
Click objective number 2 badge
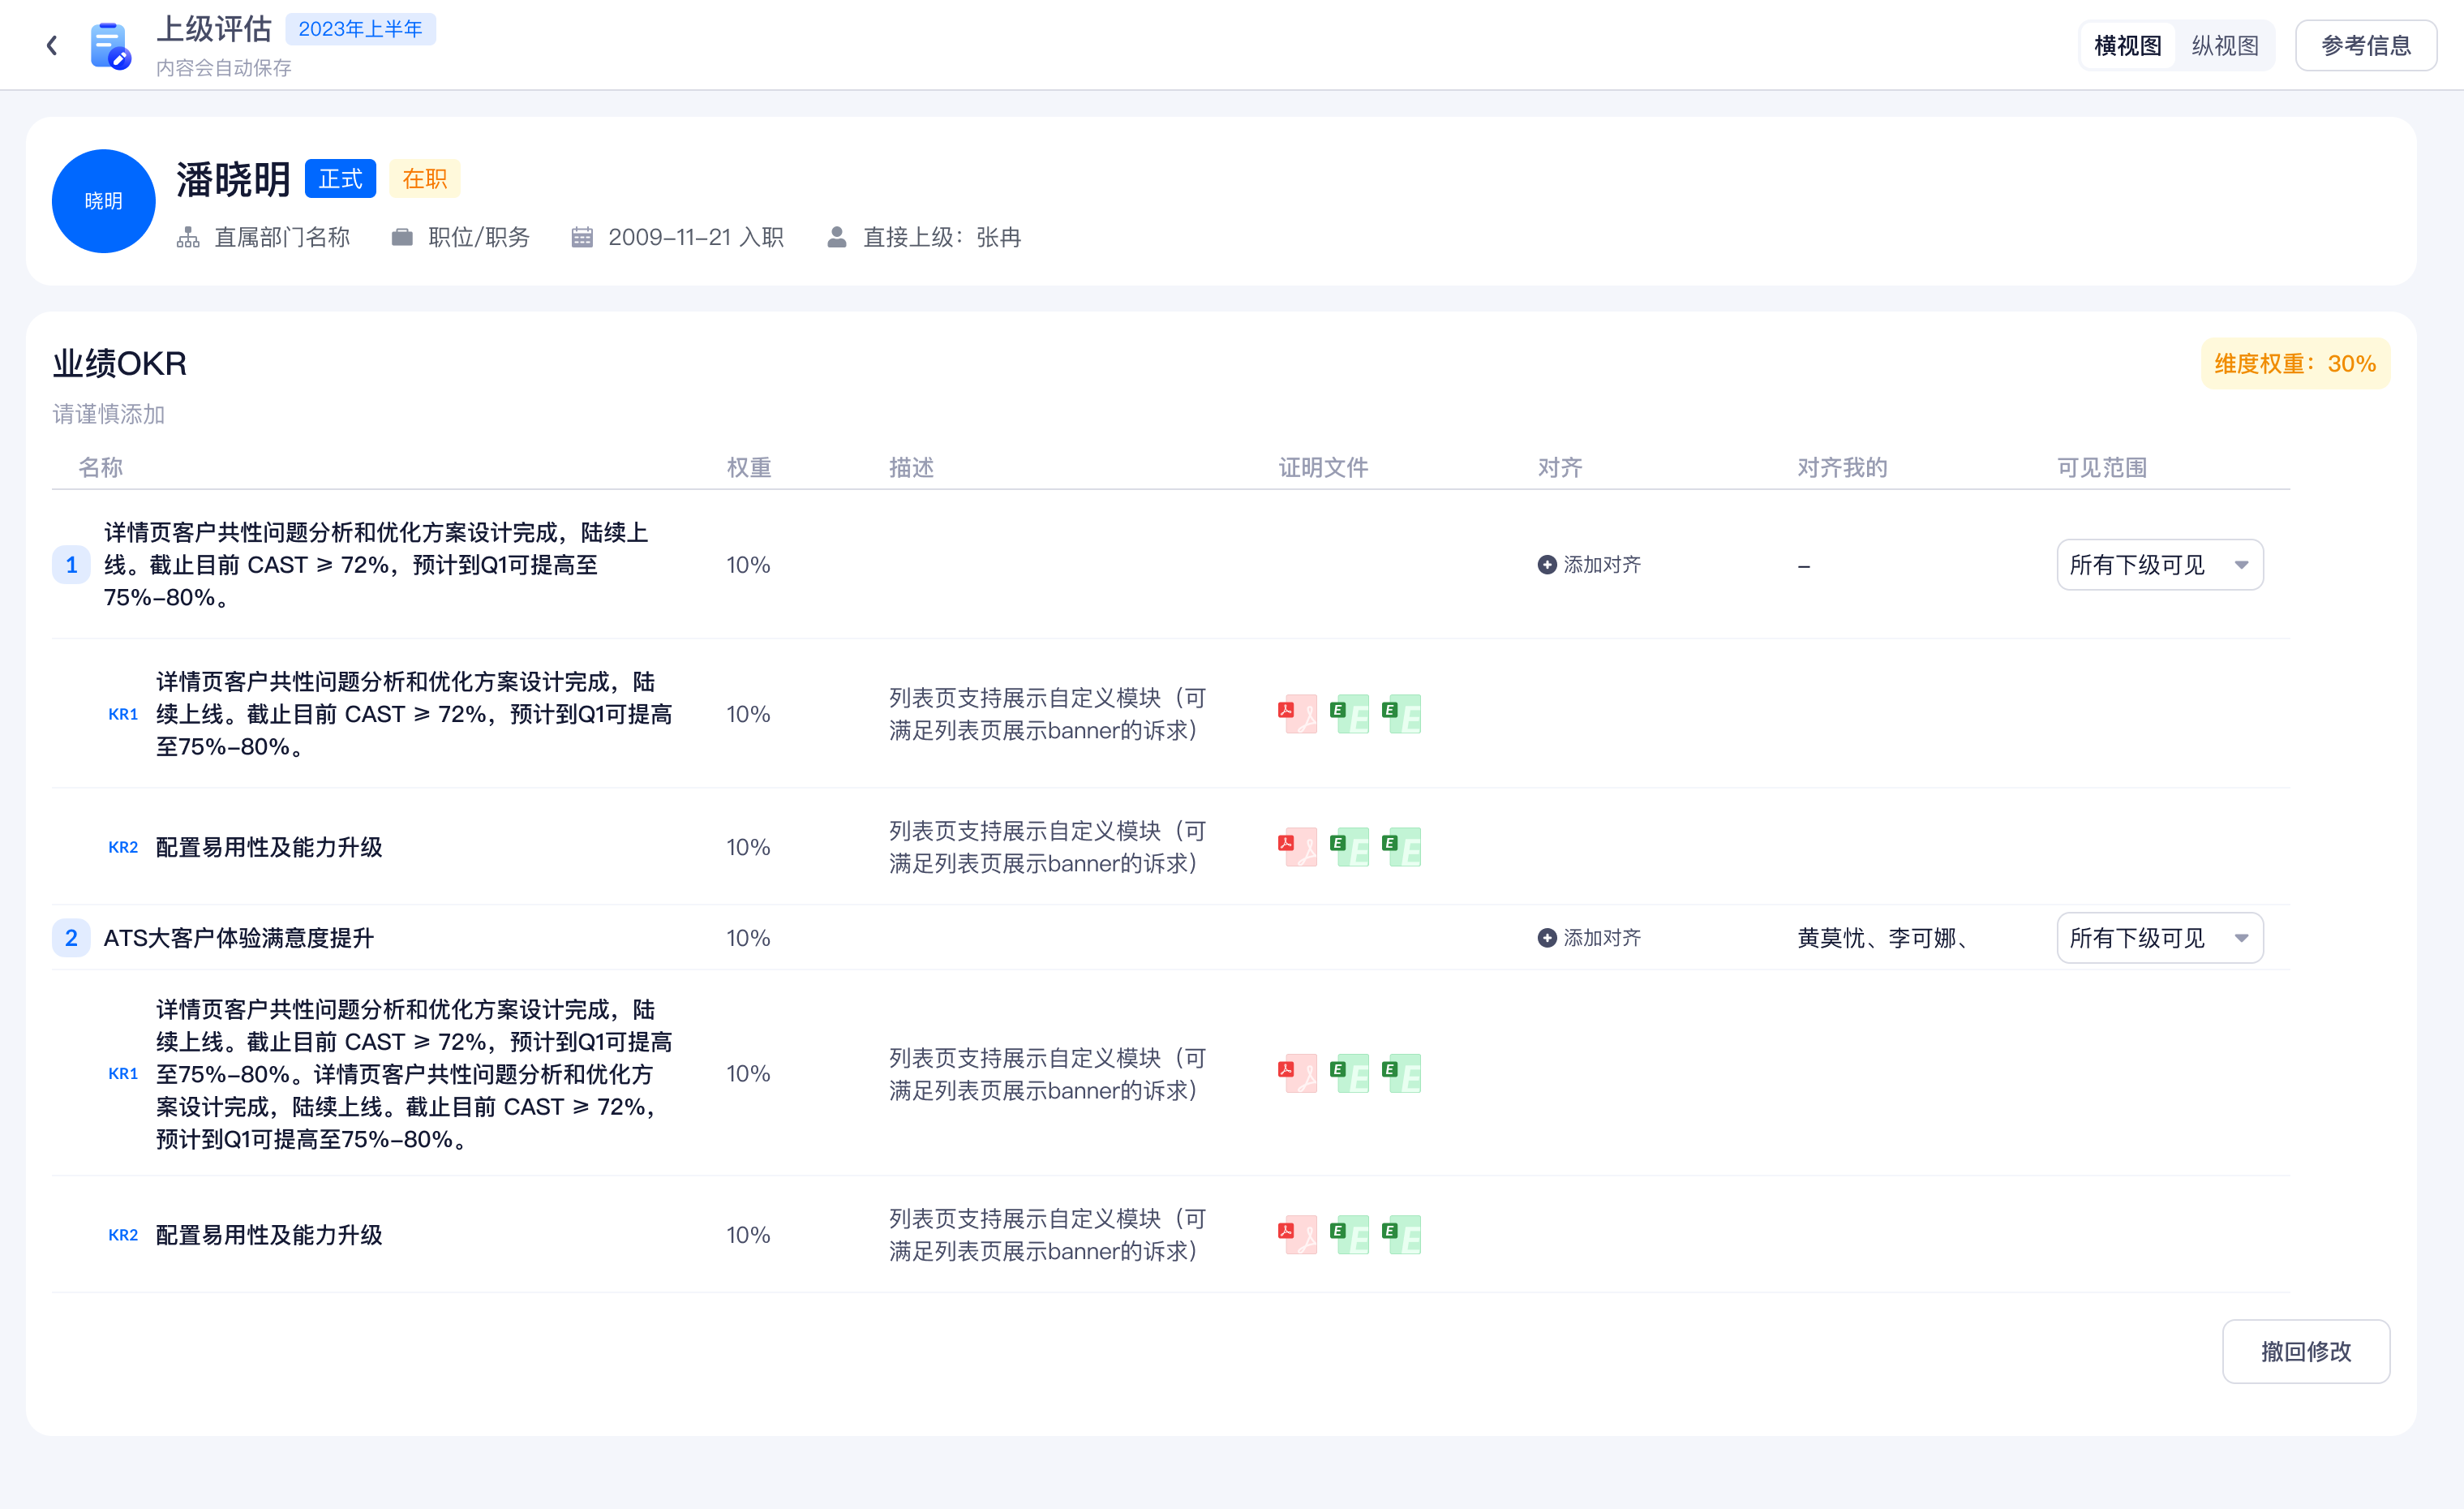71,938
